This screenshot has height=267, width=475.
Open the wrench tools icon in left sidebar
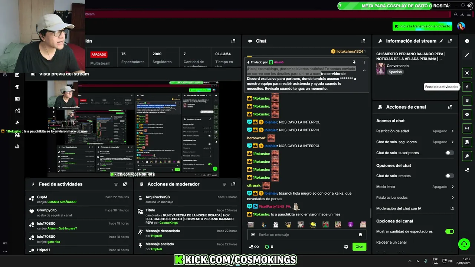17,123
